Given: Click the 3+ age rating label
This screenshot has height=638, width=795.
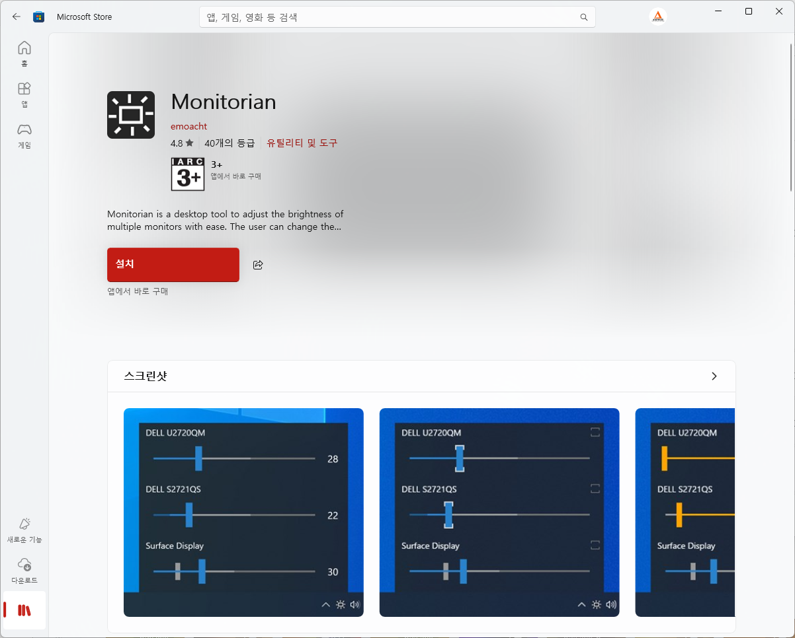Looking at the screenshot, I should 216,164.
